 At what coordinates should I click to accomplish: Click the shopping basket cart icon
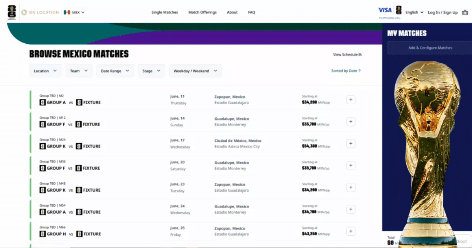tap(465, 12)
